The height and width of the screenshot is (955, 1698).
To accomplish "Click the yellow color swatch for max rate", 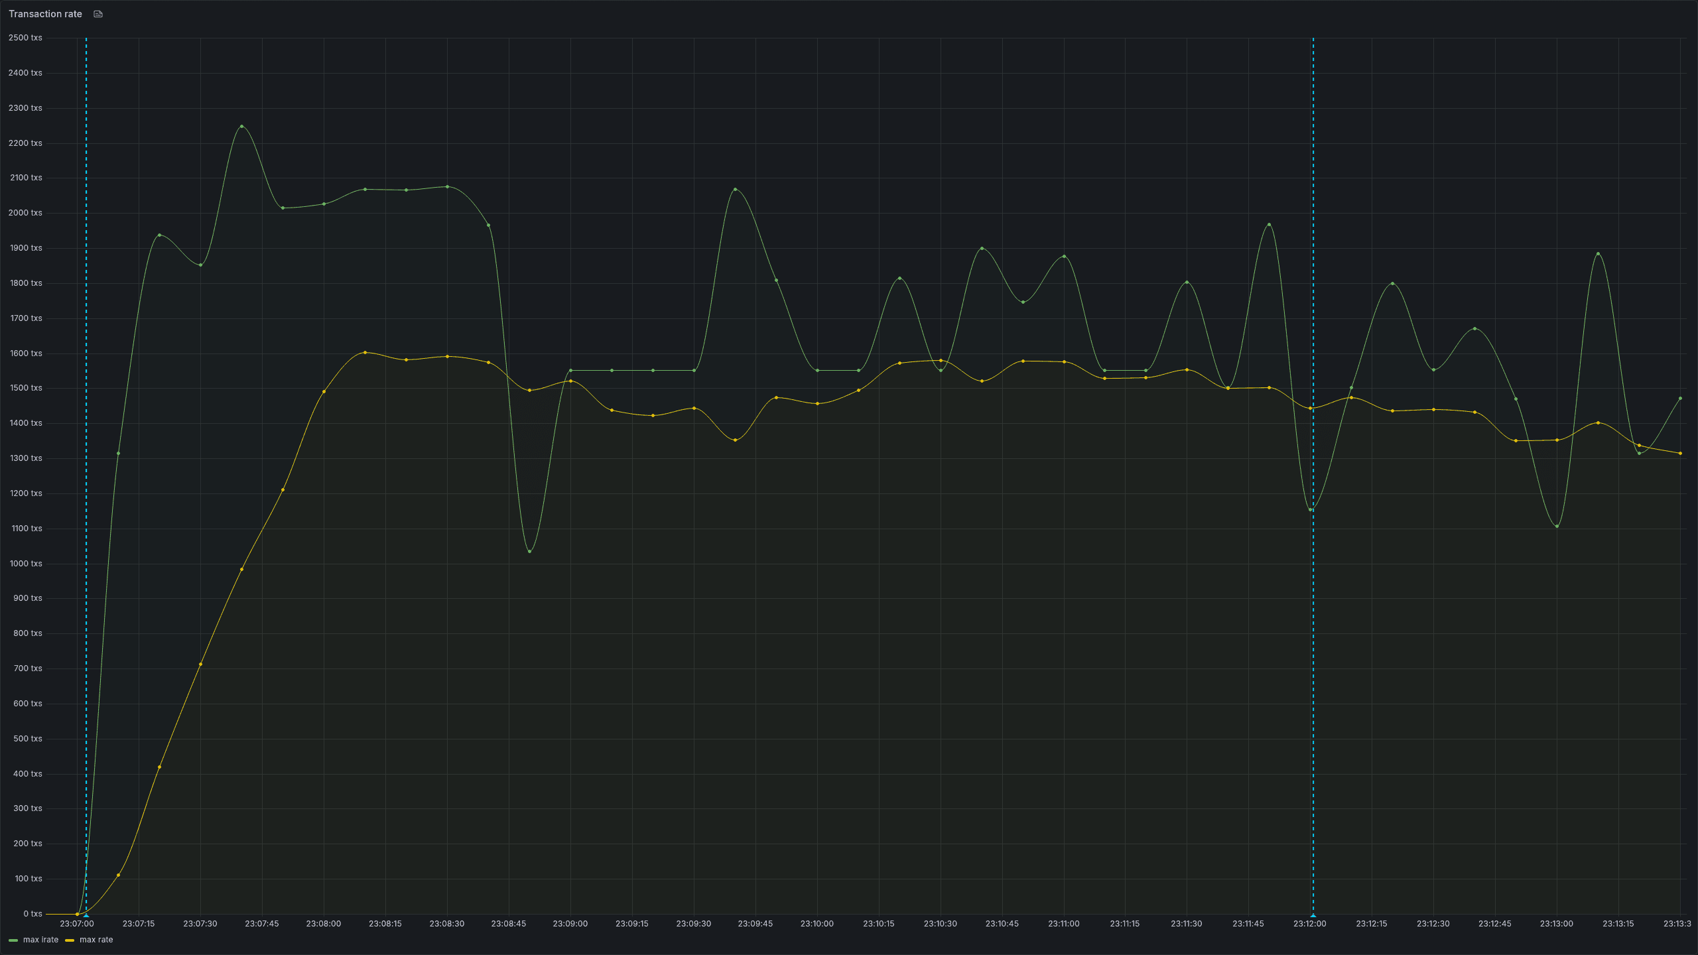I will click(x=70, y=940).
